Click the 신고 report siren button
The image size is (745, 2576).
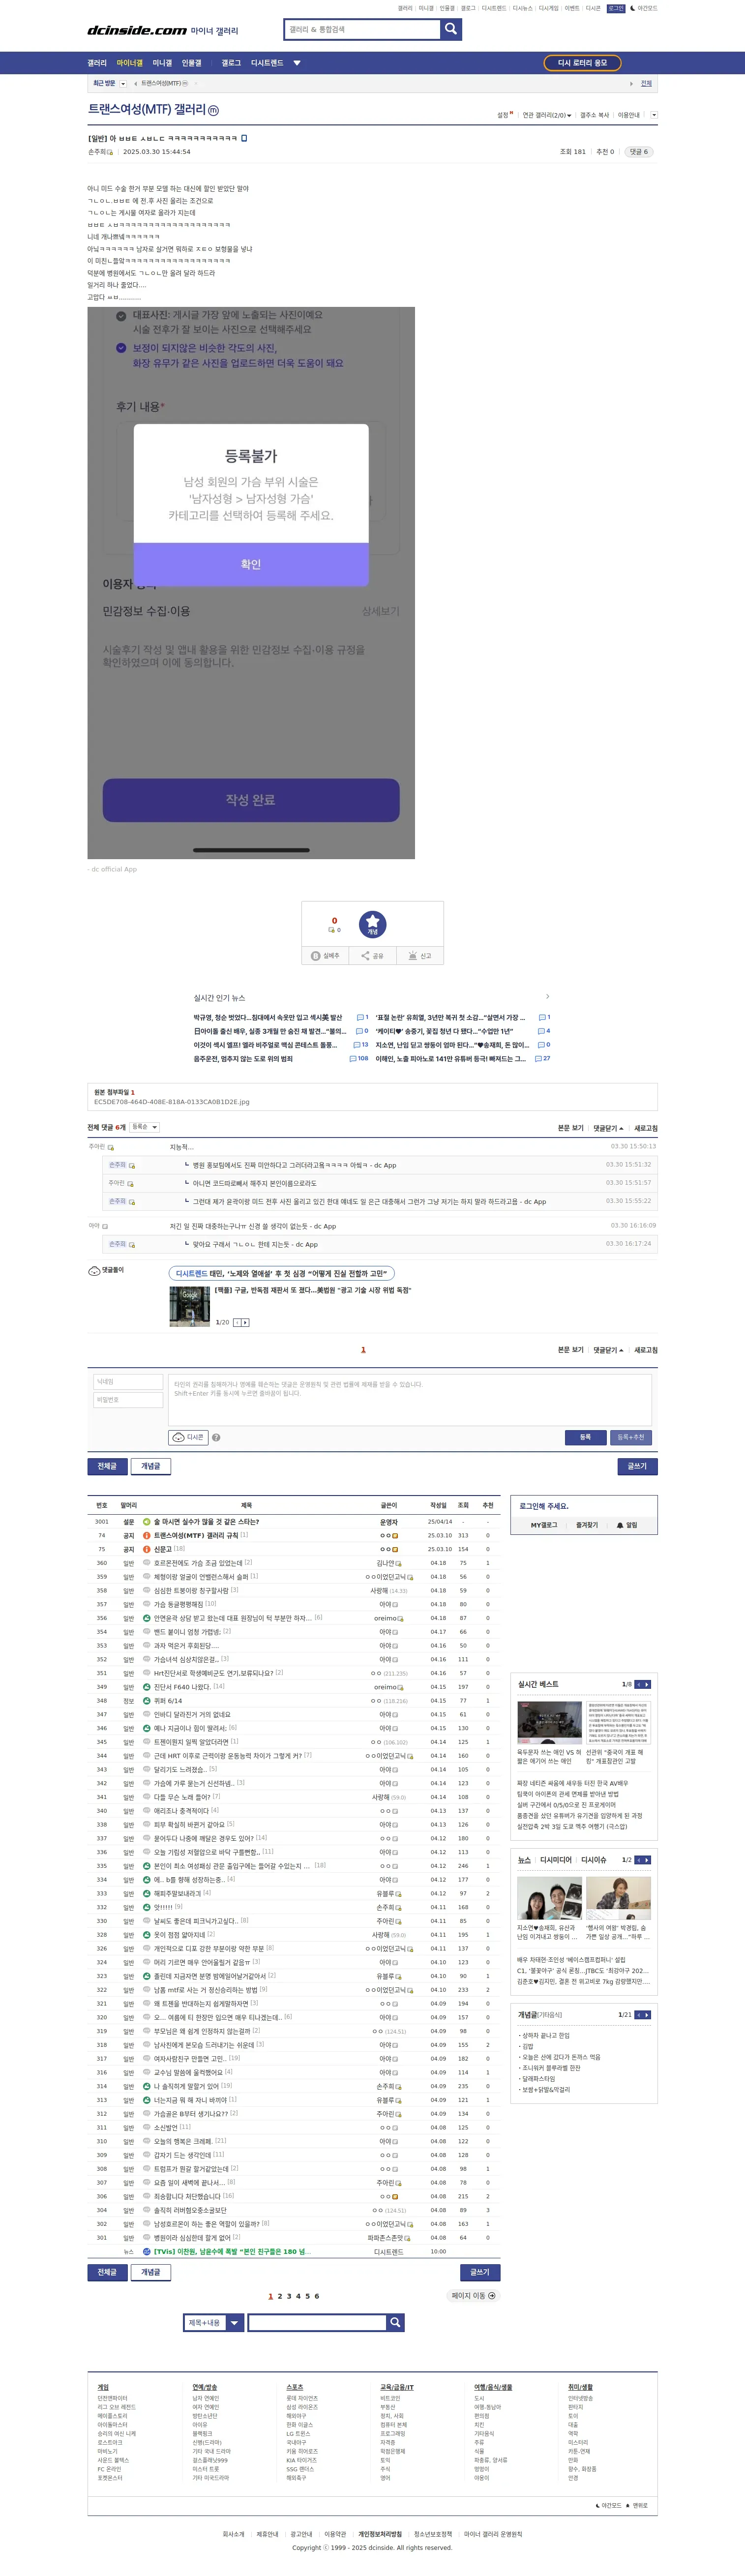coord(420,956)
